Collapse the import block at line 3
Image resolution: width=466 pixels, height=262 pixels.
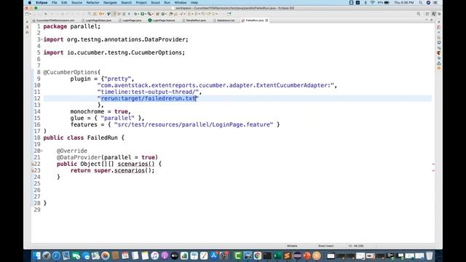click(42, 39)
